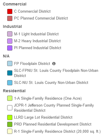The height and width of the screenshot is (135, 110).
Task: Click the info icon next to FP Floodplain District
Action: click(54, 63)
